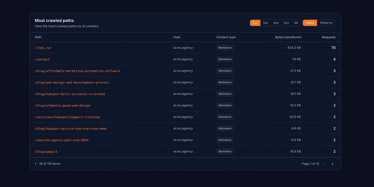
Task: Go to previous page using left chevron
Action: pyautogui.click(x=324, y=164)
